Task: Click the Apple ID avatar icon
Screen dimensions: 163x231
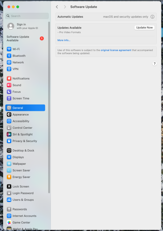Action: pyautogui.click(x=11, y=26)
